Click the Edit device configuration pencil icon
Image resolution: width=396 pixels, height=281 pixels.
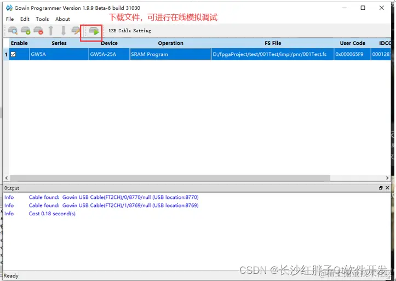tap(76, 31)
